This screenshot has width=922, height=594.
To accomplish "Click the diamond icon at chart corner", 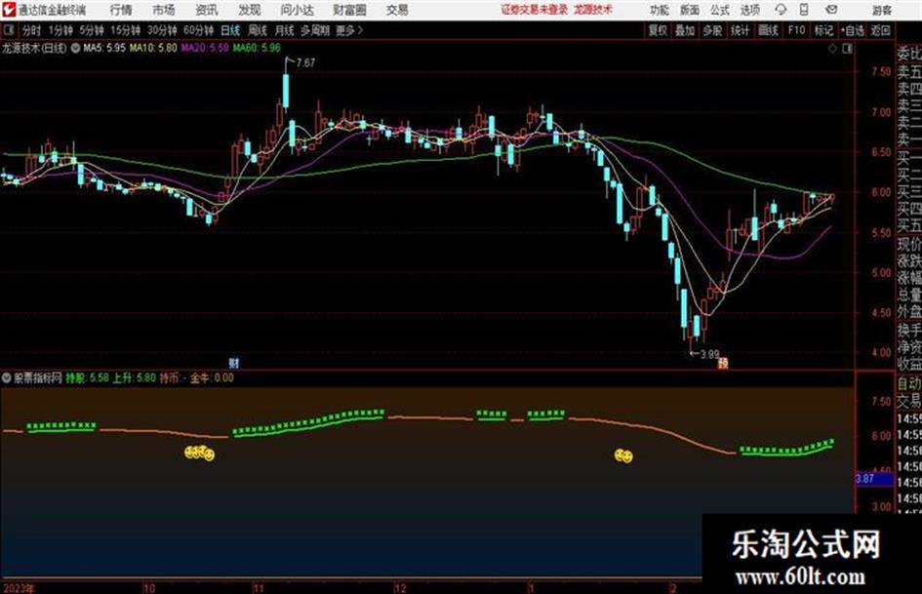I will point(832,49).
